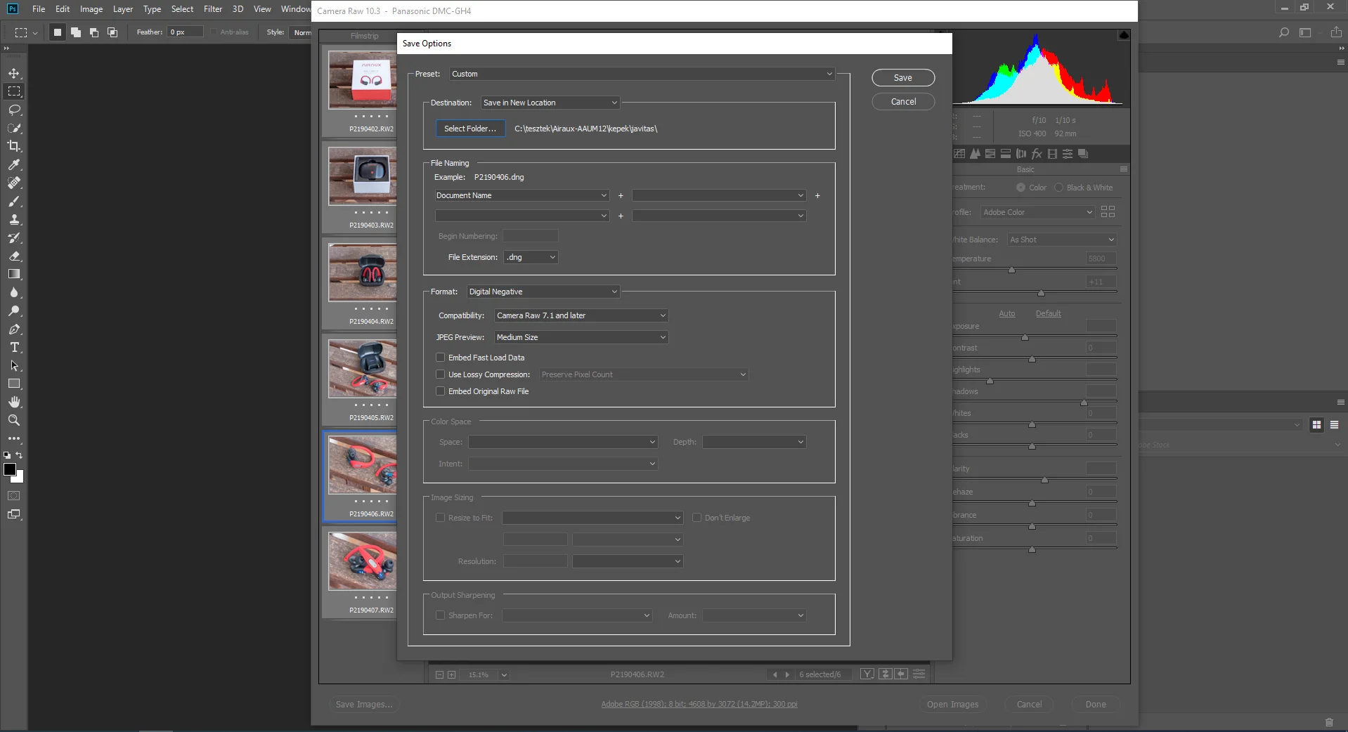Select the Brush tool
This screenshot has width=1348, height=732.
pyautogui.click(x=14, y=201)
